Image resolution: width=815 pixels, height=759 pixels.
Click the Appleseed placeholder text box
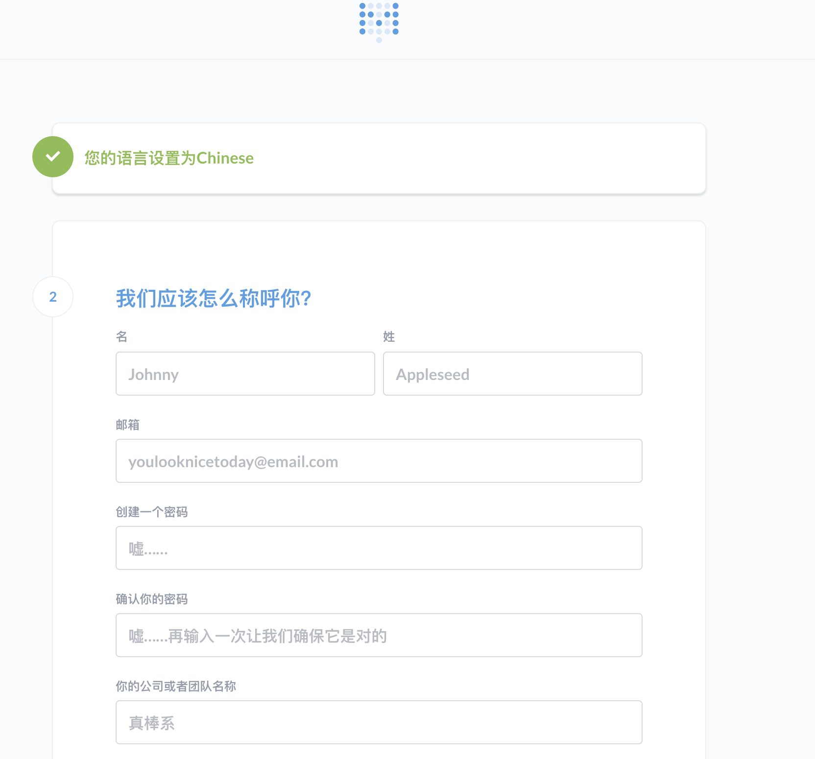click(512, 374)
